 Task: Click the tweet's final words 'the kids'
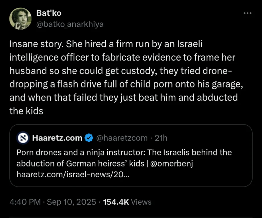point(26,111)
